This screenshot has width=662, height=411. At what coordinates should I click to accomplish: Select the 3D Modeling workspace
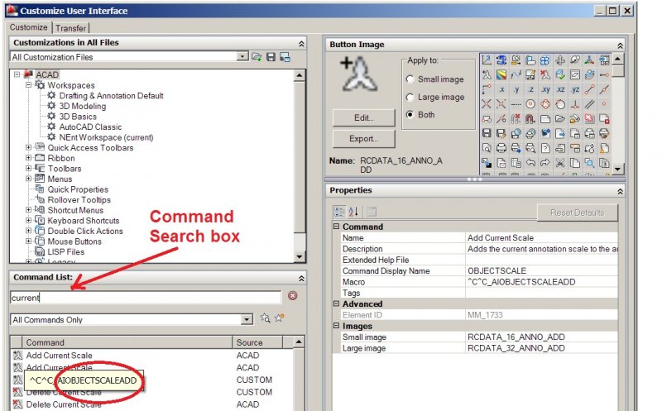pos(82,106)
